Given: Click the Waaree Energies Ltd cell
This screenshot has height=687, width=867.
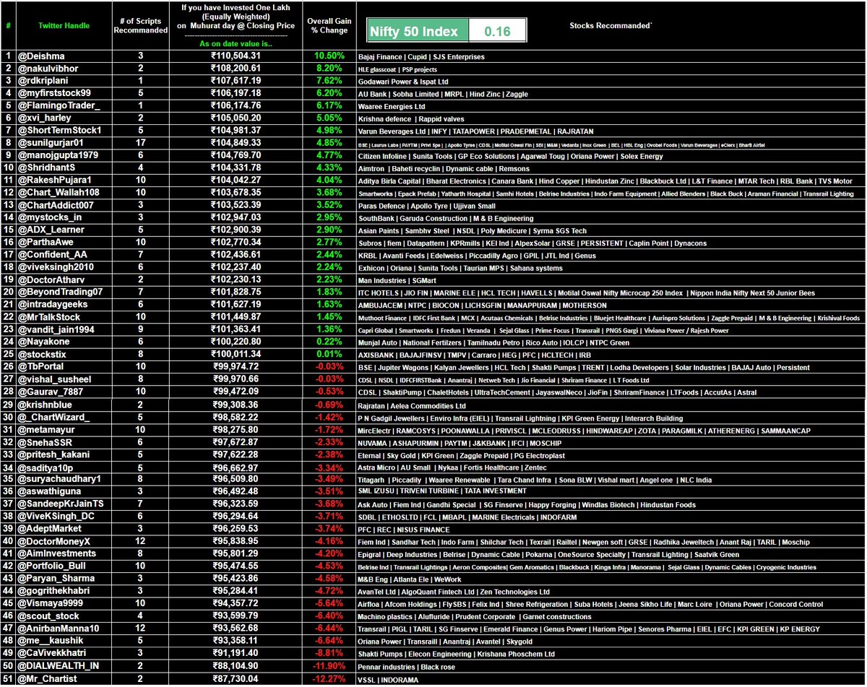Looking at the screenshot, I should coord(609,106).
